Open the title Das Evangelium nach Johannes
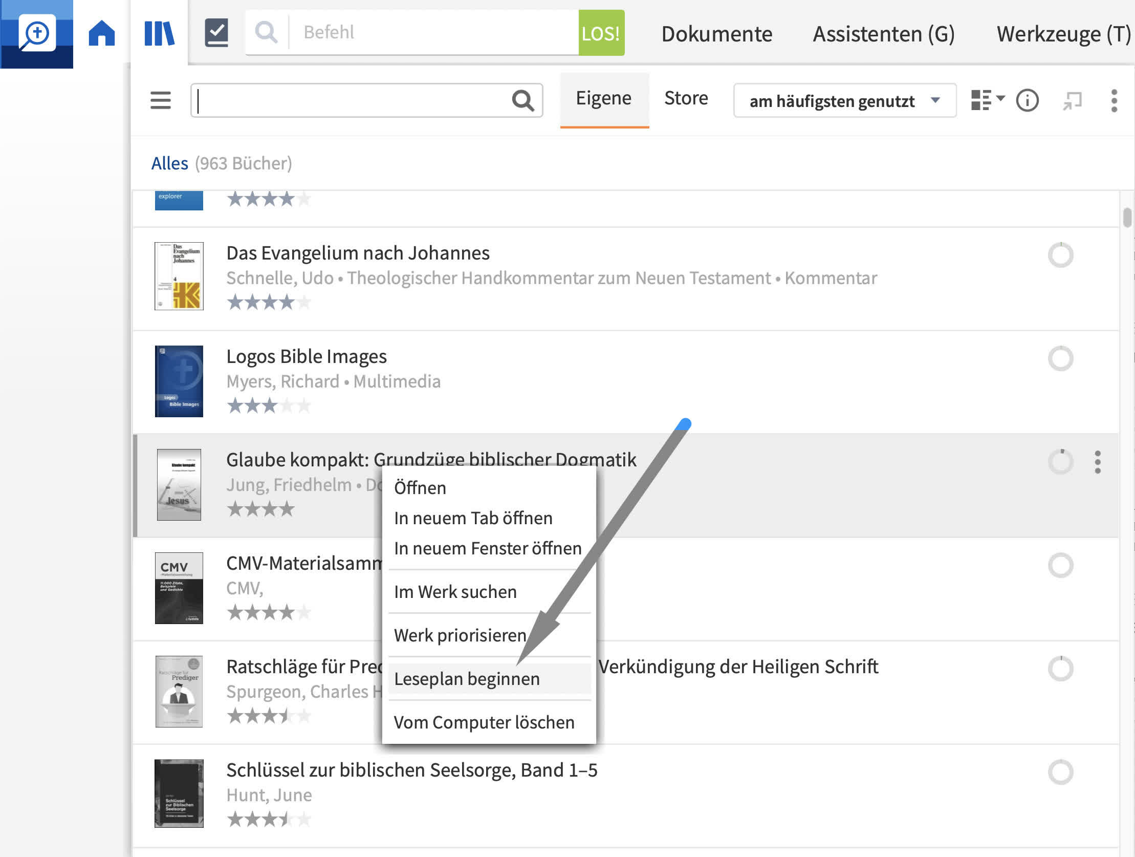 click(x=358, y=253)
